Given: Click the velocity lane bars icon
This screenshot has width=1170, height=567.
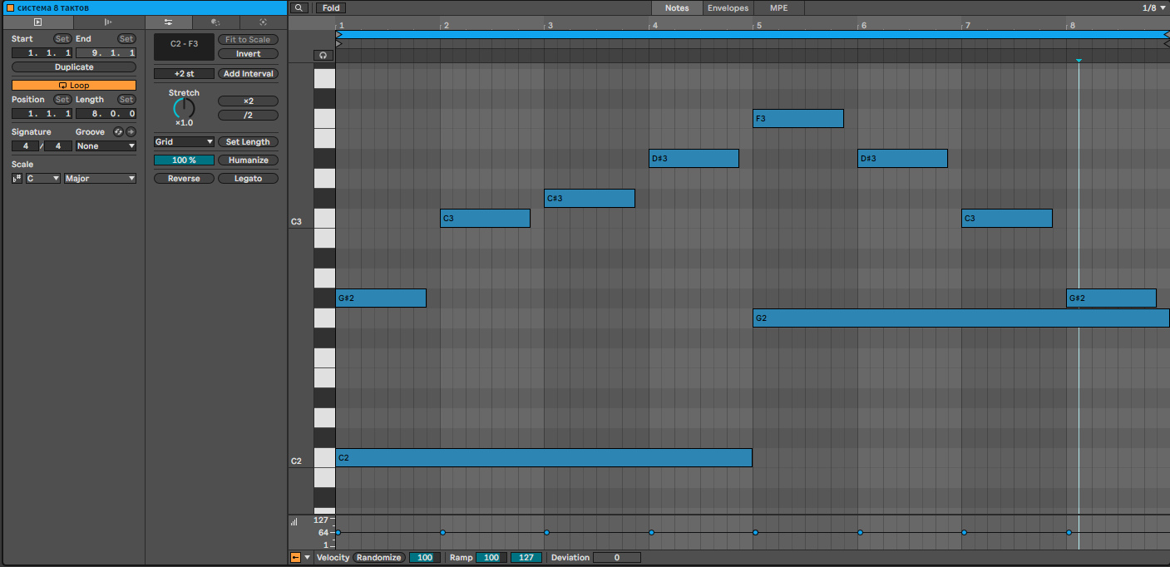Looking at the screenshot, I should (294, 522).
